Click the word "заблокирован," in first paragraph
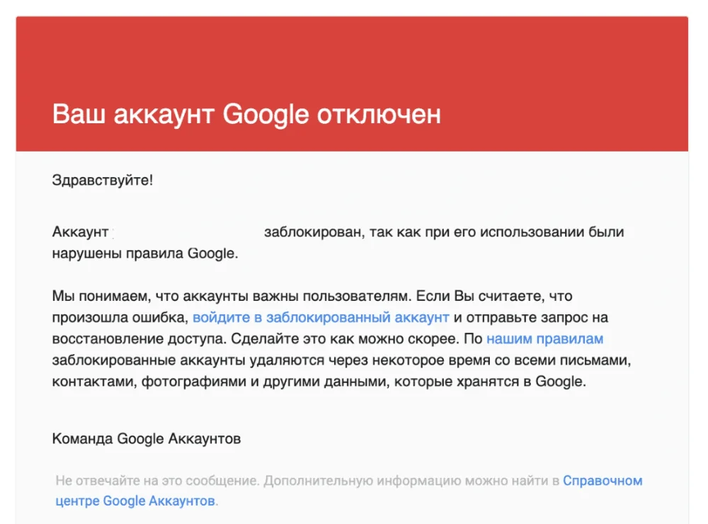 (x=312, y=232)
